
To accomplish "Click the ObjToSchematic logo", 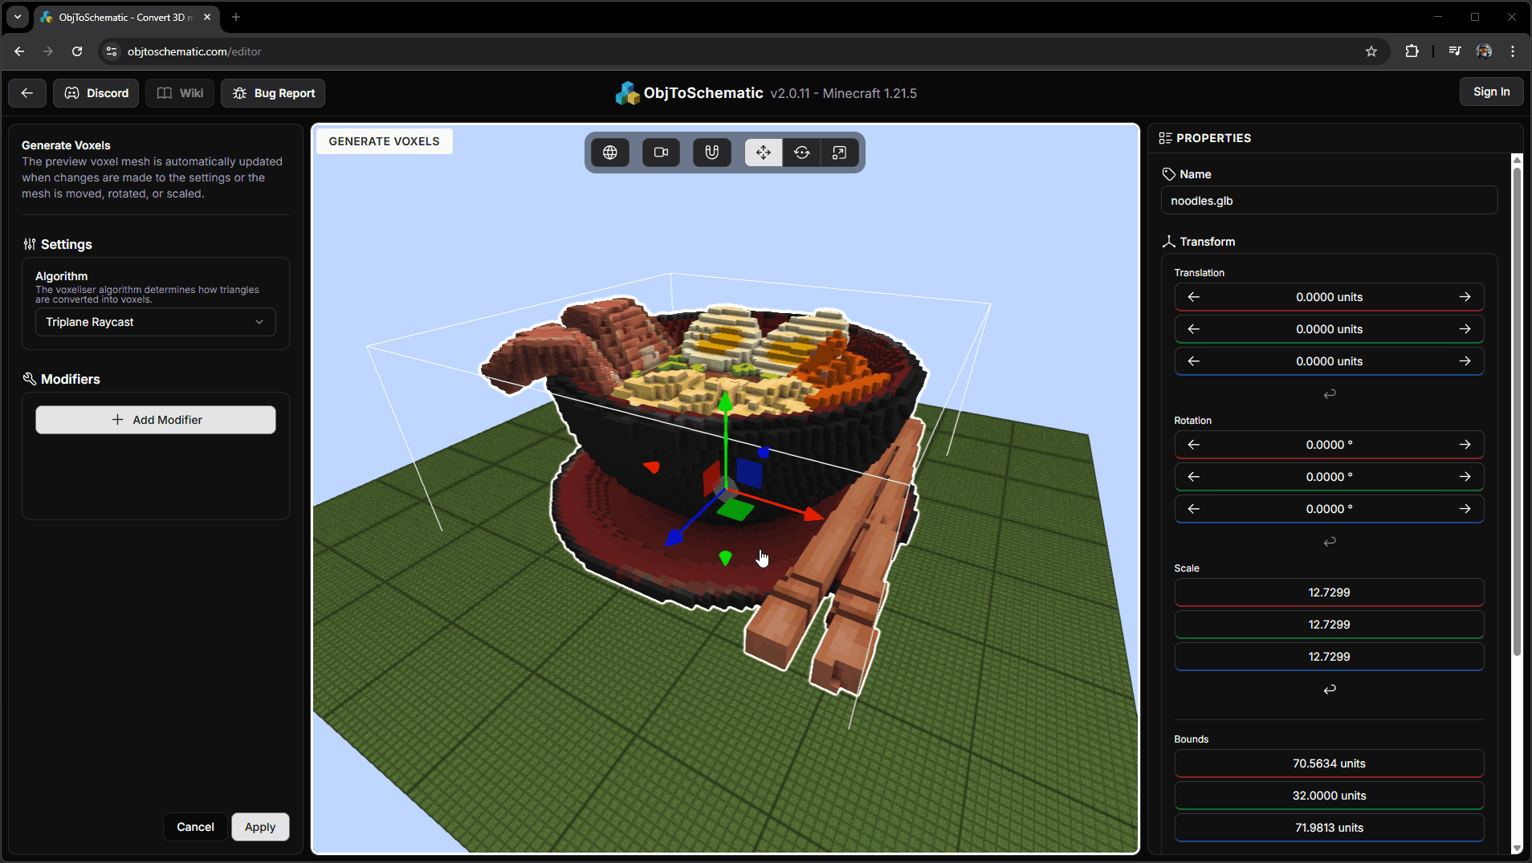I will pos(626,93).
